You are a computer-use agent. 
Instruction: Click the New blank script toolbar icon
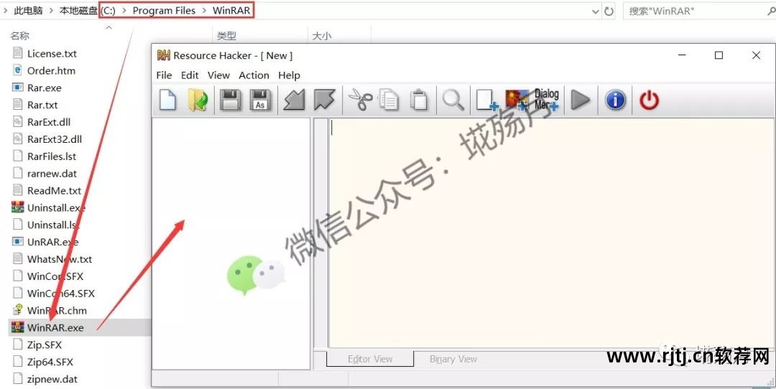[x=167, y=100]
